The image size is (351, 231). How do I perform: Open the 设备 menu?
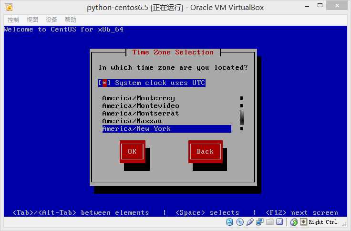(52, 20)
